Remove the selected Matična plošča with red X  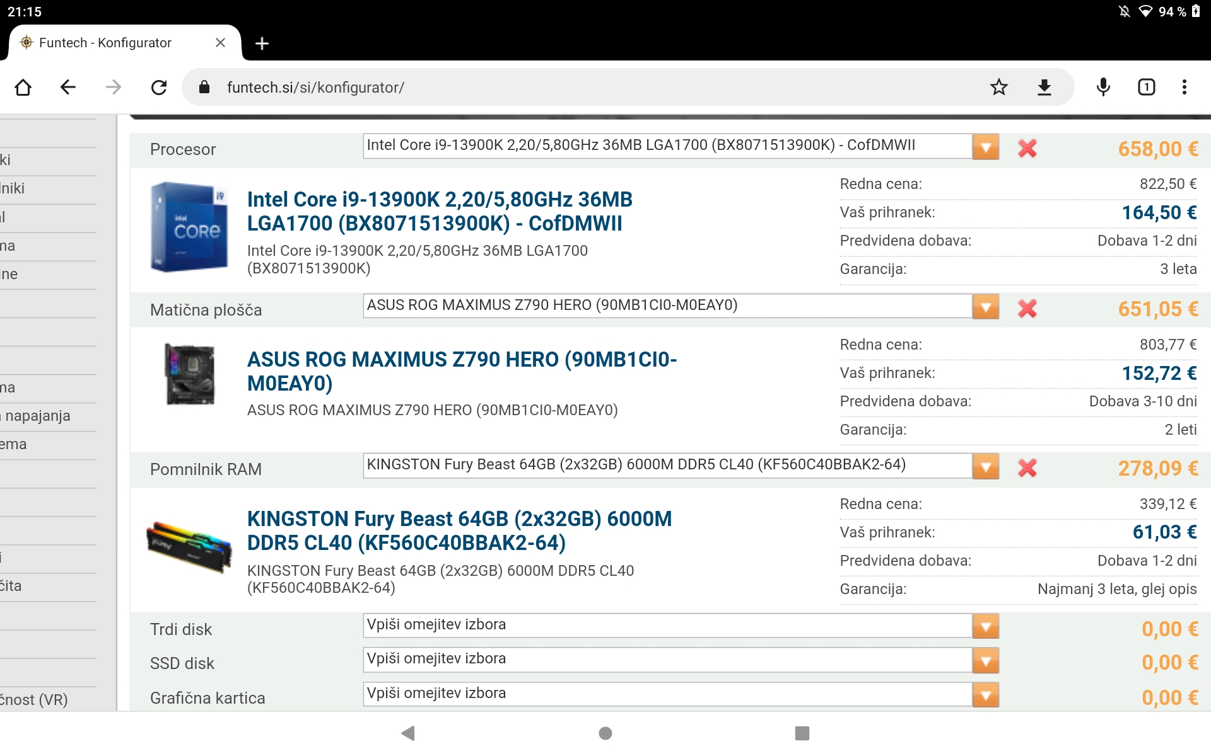click(x=1027, y=309)
